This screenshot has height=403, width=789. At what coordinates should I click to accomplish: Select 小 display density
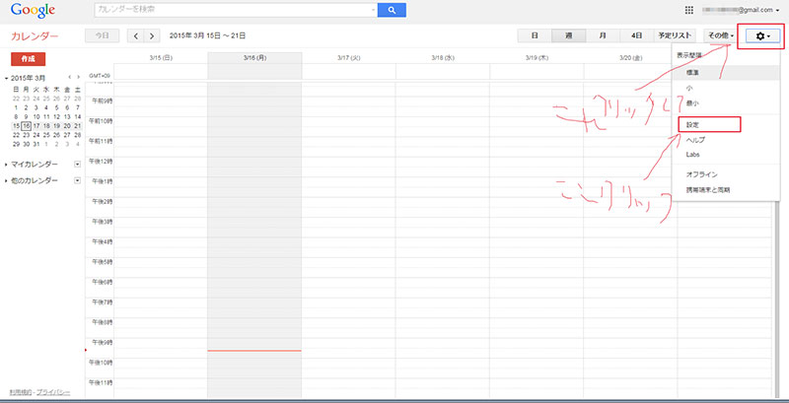726,88
